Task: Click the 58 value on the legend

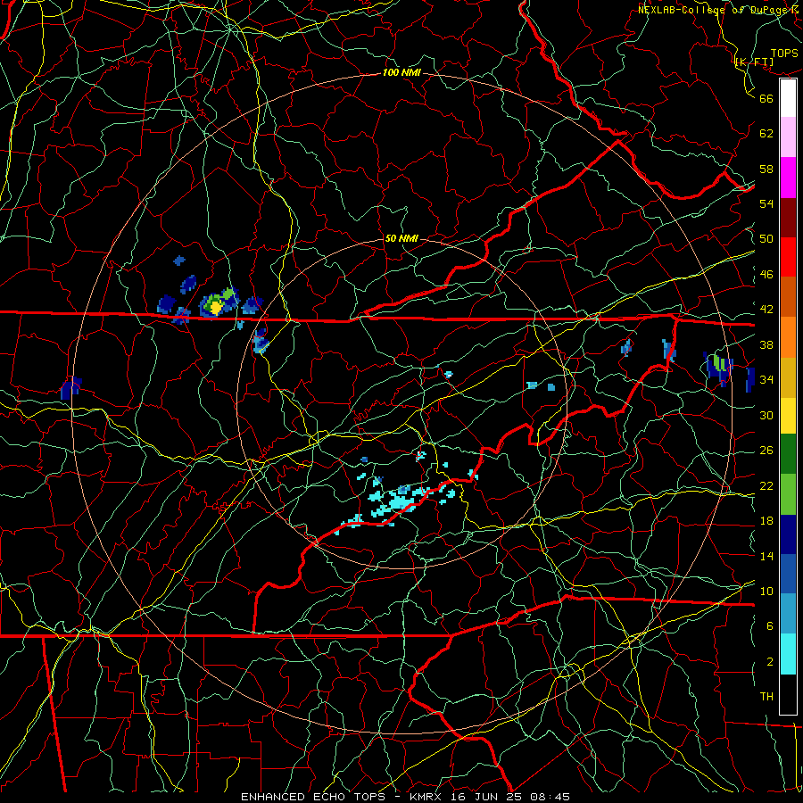Action: [766, 169]
